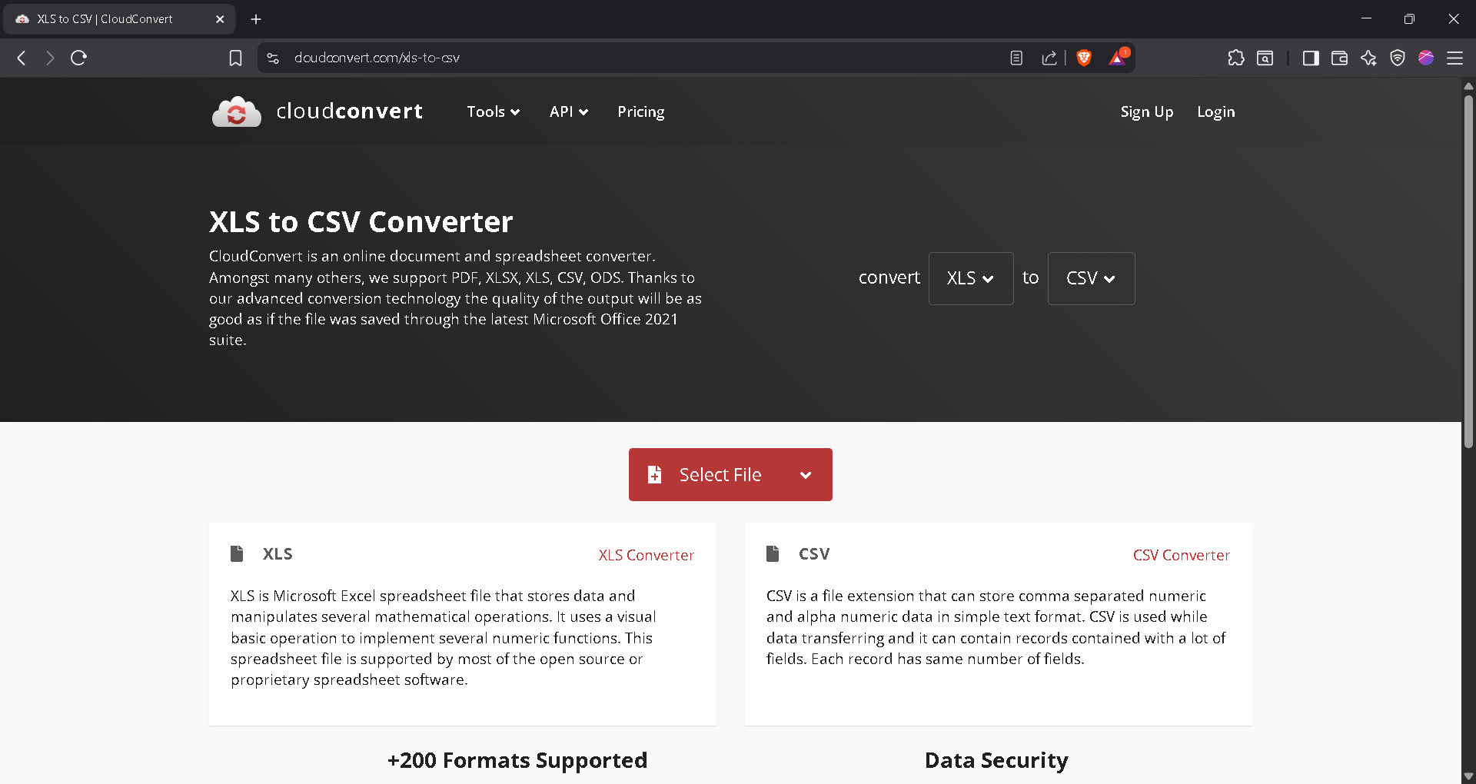Open the XLS source format dropdown

(971, 278)
